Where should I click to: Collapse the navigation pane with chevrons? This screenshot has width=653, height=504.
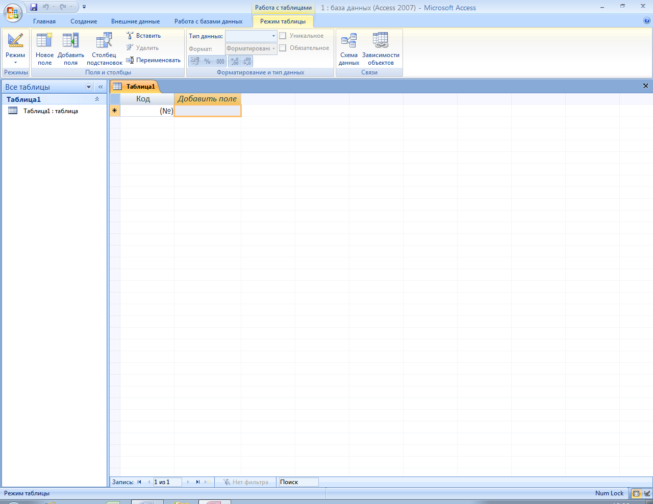[101, 87]
